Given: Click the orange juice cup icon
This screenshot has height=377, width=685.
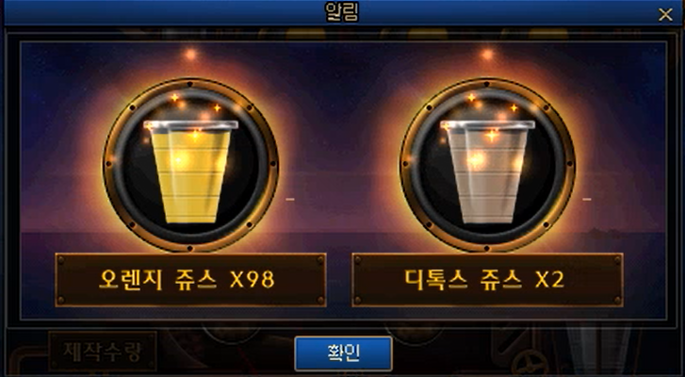Looking at the screenshot, I should click(x=191, y=171).
